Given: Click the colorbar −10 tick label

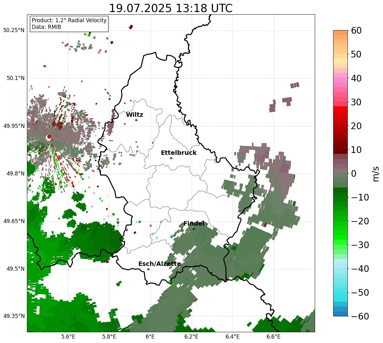Looking at the screenshot, I should coord(360,197).
